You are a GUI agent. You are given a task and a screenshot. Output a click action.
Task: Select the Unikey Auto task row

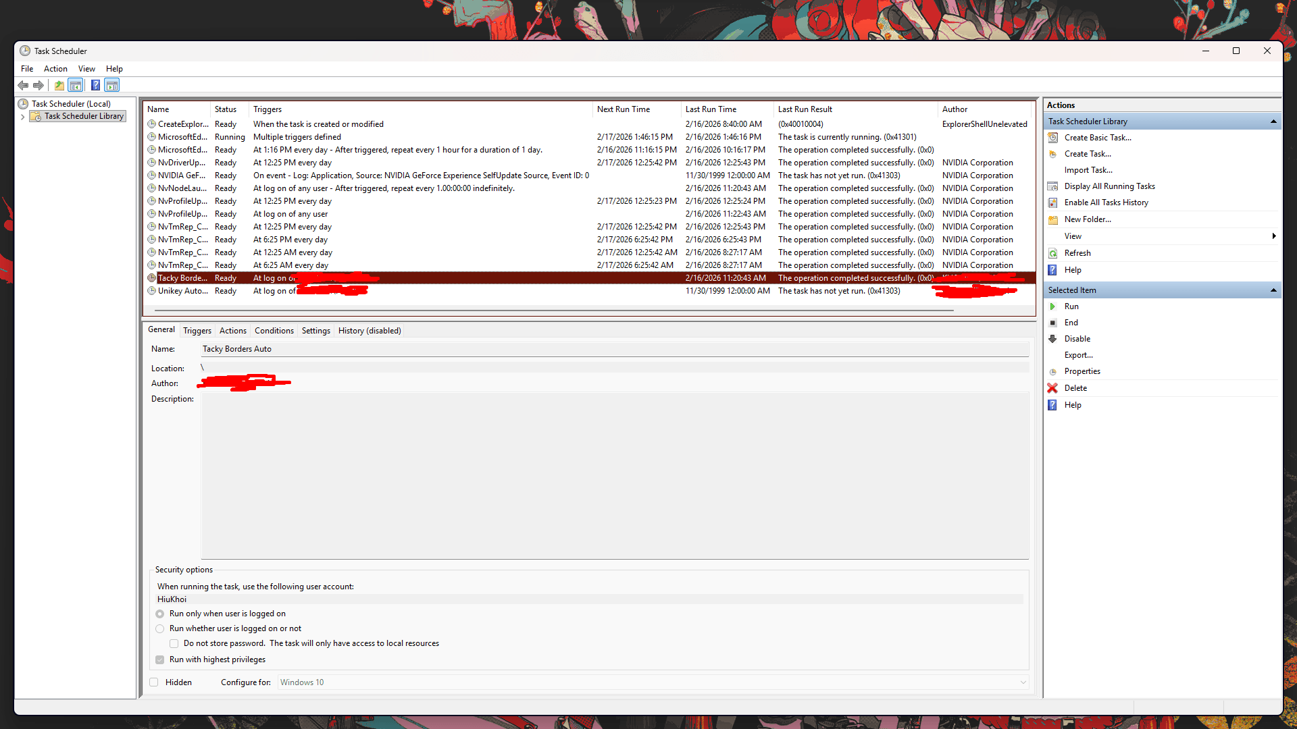183,291
